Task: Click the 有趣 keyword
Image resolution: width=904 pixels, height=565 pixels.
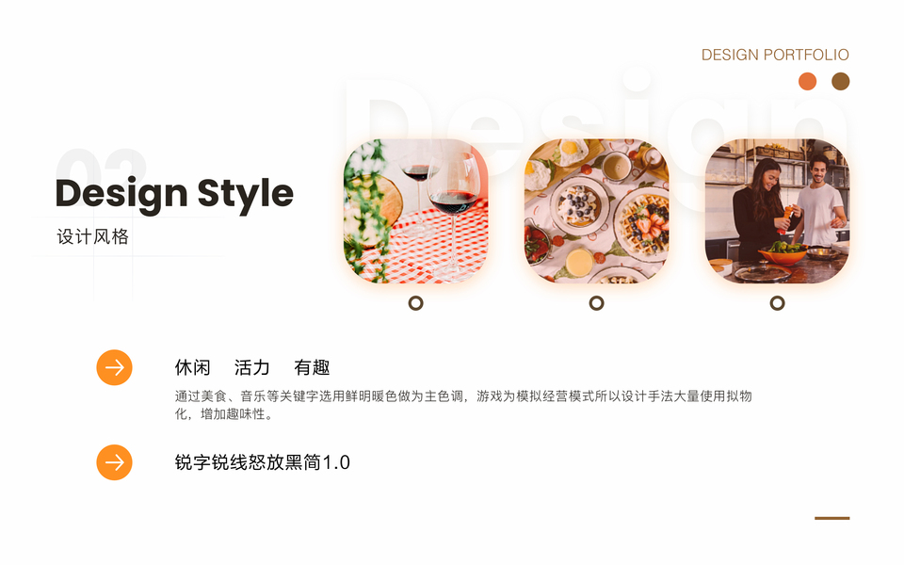Action: 312,367
